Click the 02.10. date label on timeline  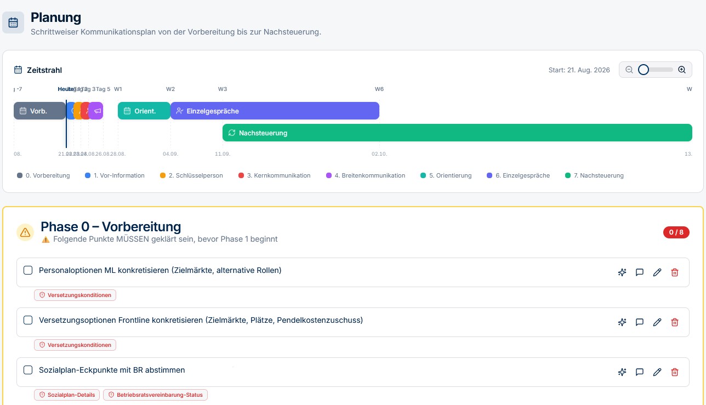pyautogui.click(x=379, y=154)
